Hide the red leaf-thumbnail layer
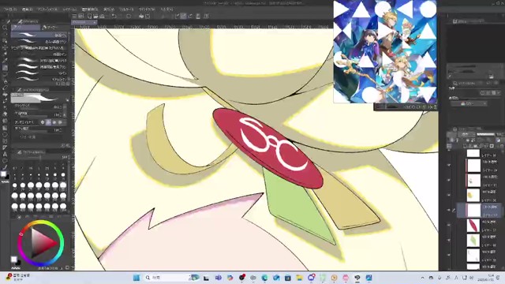 (449, 226)
